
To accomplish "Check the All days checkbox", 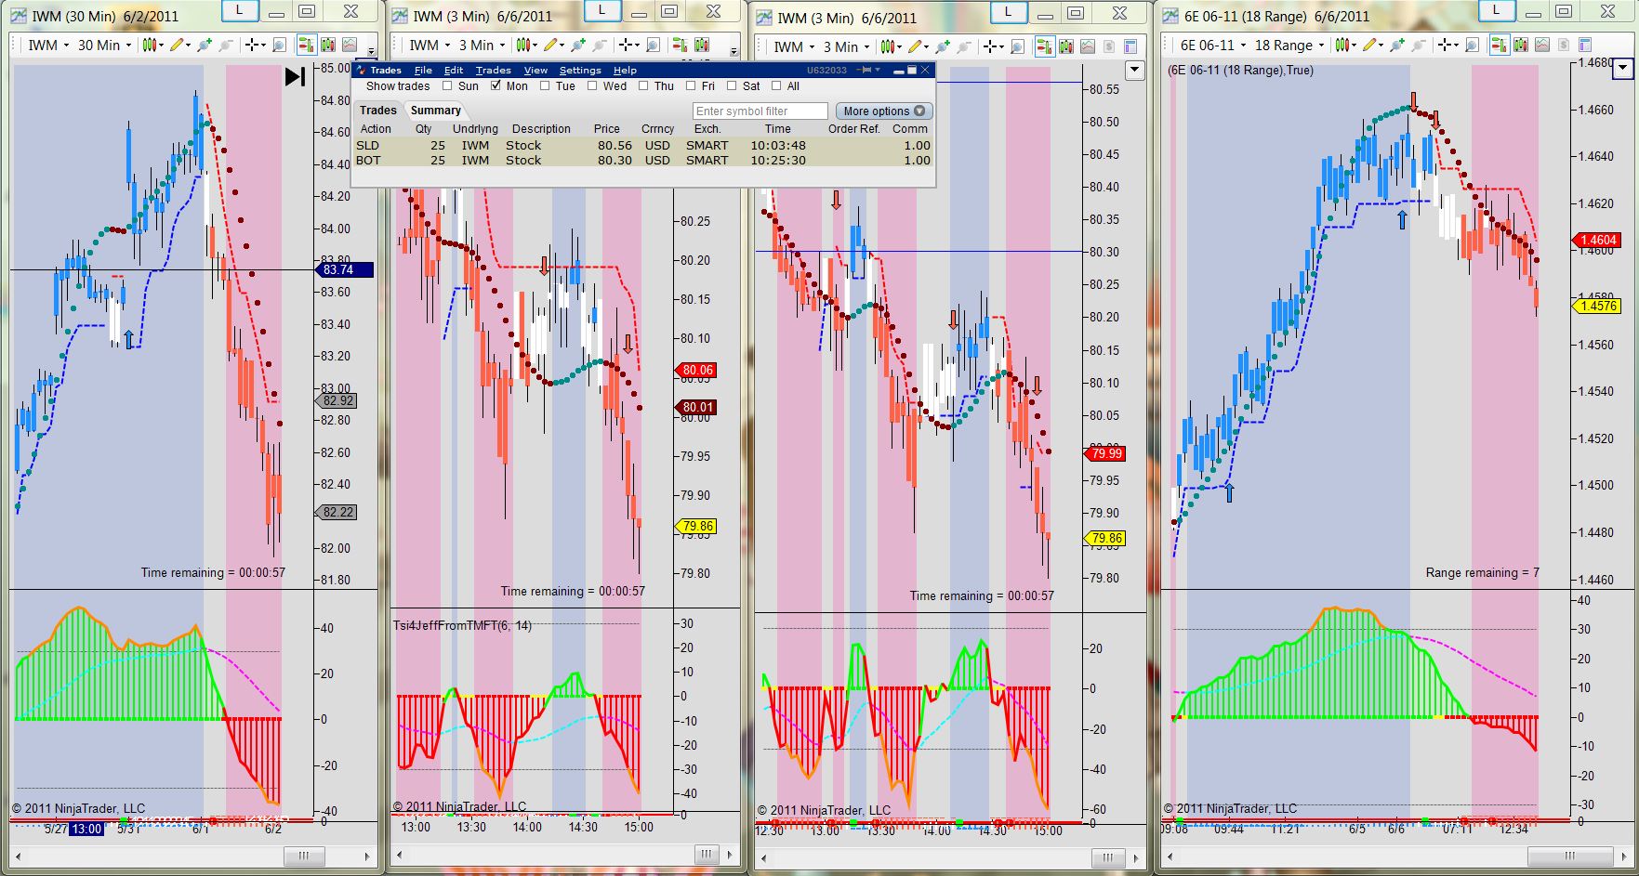I will coord(774,85).
